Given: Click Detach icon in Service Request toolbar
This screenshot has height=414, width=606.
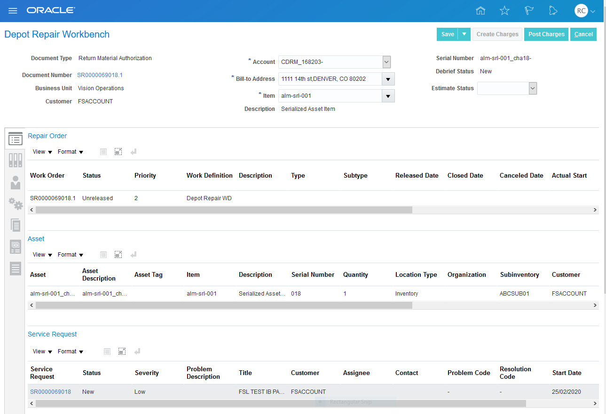Looking at the screenshot, I should [x=122, y=352].
